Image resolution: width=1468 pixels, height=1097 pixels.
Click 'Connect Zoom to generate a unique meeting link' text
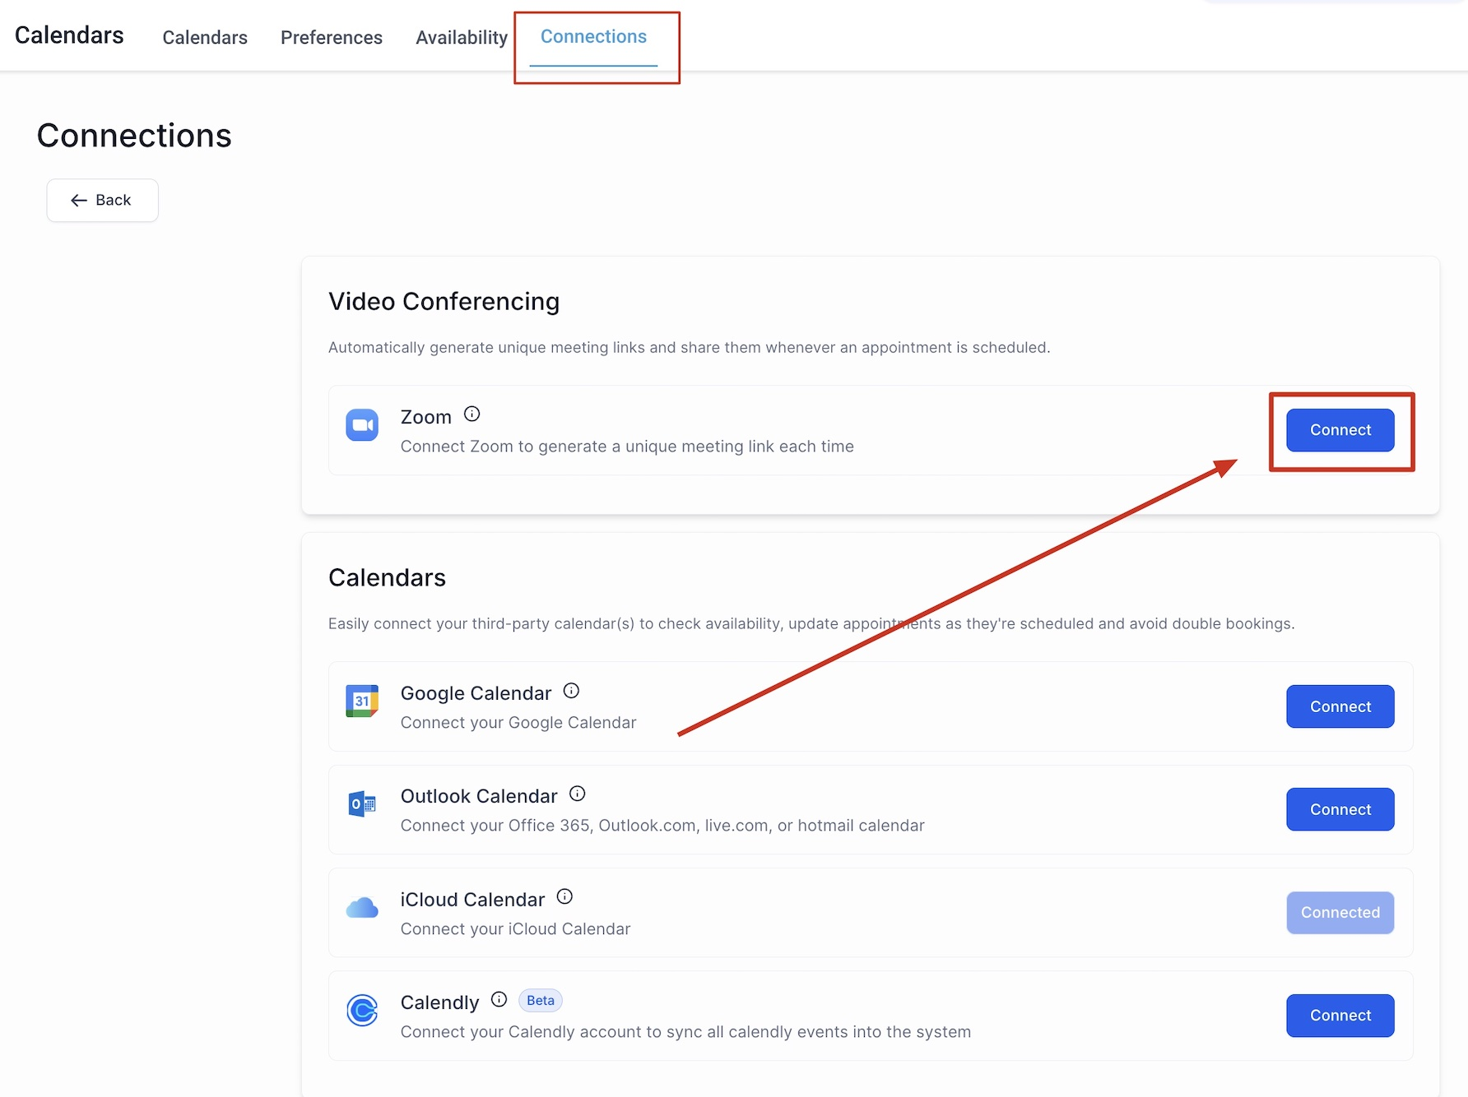(627, 447)
